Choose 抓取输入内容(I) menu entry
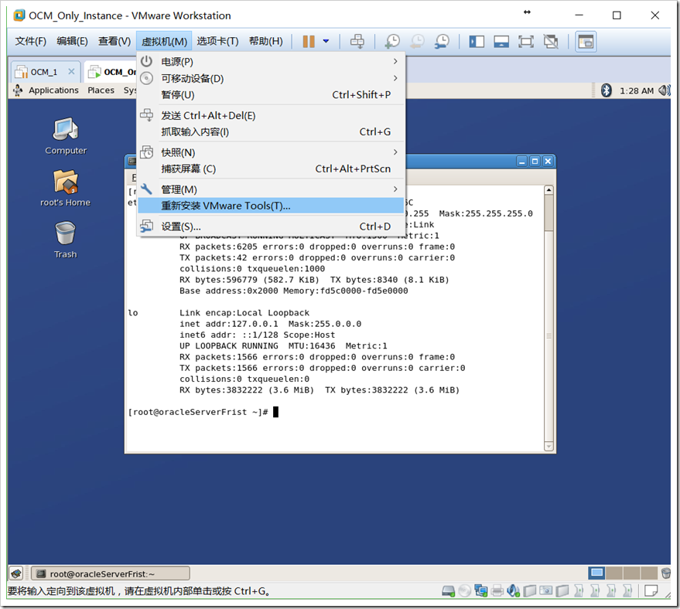This screenshot has height=609, width=680. coord(271,131)
